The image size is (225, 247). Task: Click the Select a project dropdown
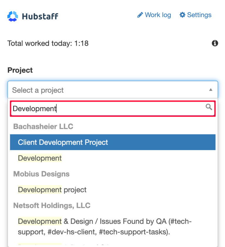pos(88,90)
